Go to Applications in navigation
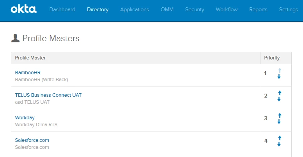The height and width of the screenshot is (157, 303). pyautogui.click(x=135, y=10)
